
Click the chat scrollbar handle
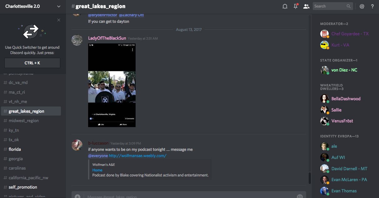[310, 178]
